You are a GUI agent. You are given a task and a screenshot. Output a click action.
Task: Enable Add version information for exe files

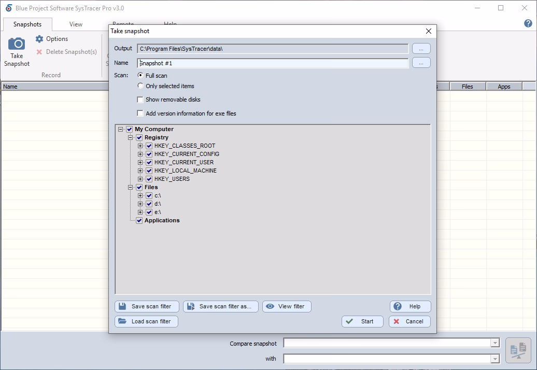(x=140, y=113)
